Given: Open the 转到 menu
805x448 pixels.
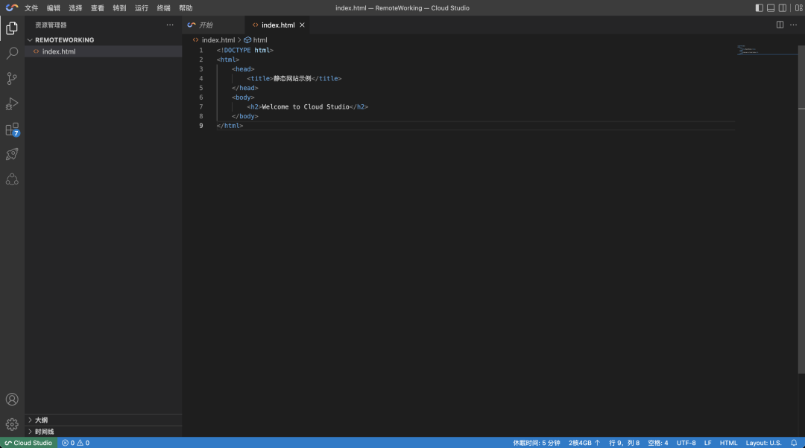Looking at the screenshot, I should pyautogui.click(x=119, y=8).
